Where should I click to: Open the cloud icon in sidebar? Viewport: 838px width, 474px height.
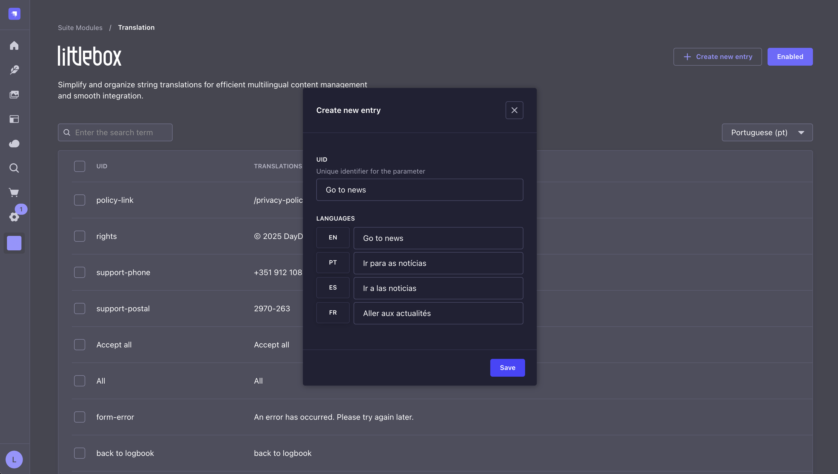tap(14, 144)
